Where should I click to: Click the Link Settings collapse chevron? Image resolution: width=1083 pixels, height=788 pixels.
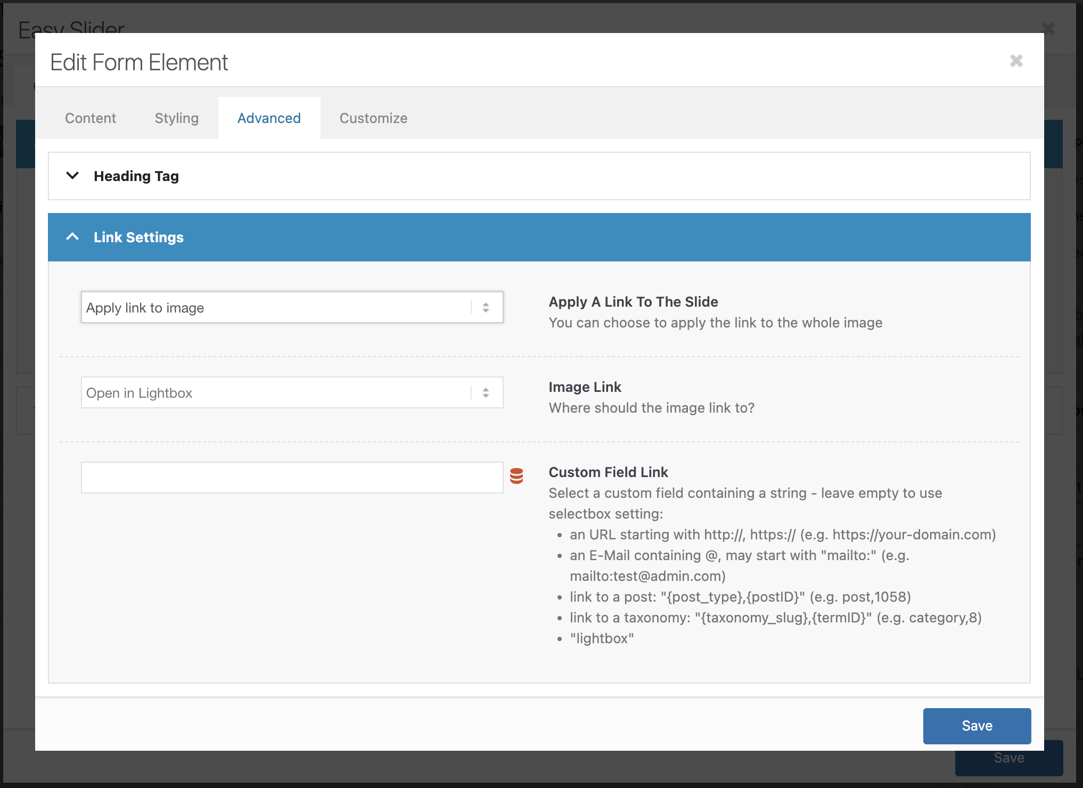[72, 237]
